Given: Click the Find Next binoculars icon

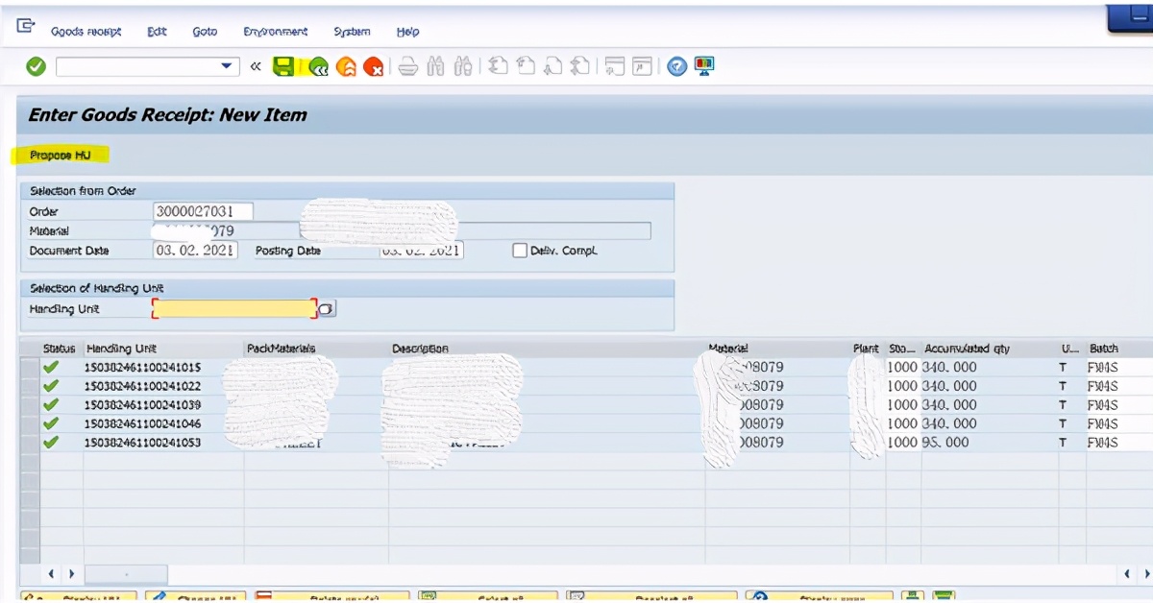Looking at the screenshot, I should 463,66.
